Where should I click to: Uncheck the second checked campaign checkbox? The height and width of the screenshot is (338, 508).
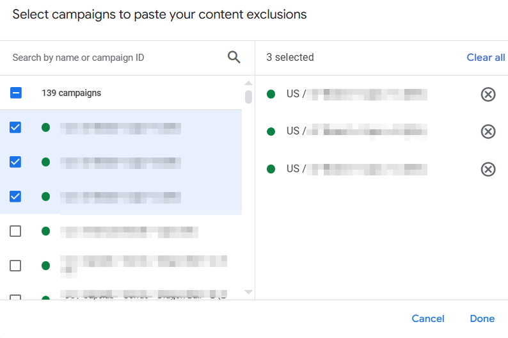pos(15,162)
